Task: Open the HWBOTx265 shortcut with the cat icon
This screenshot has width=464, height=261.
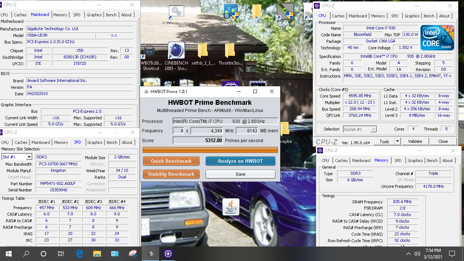Action: pos(150,56)
